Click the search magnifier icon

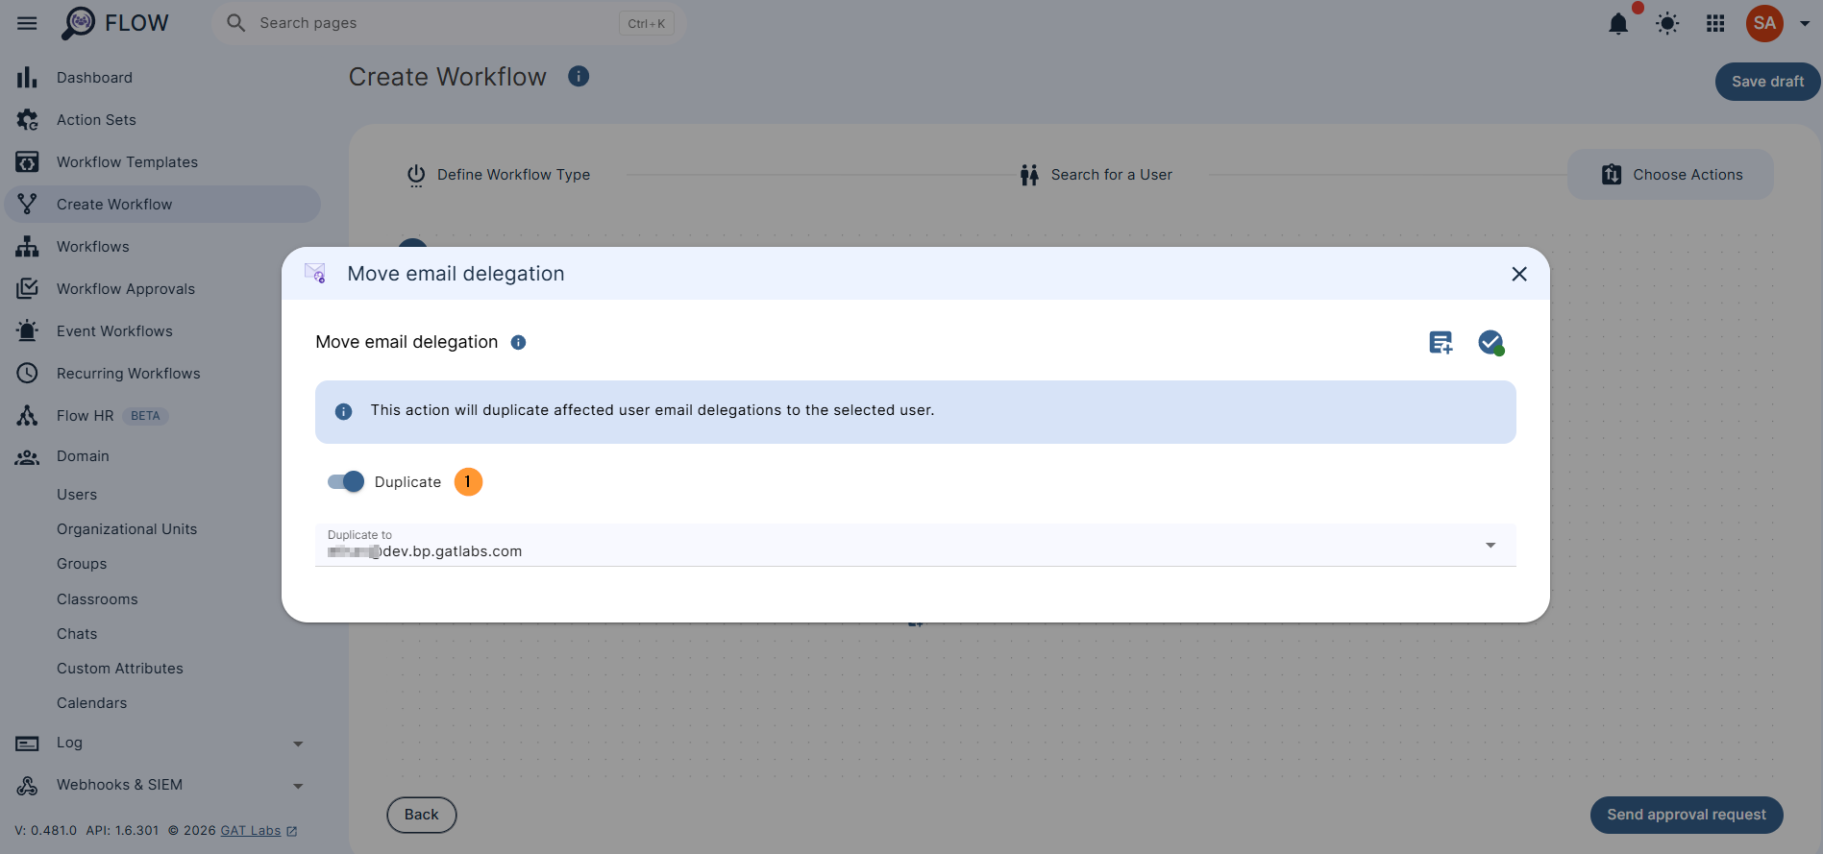coord(236,23)
